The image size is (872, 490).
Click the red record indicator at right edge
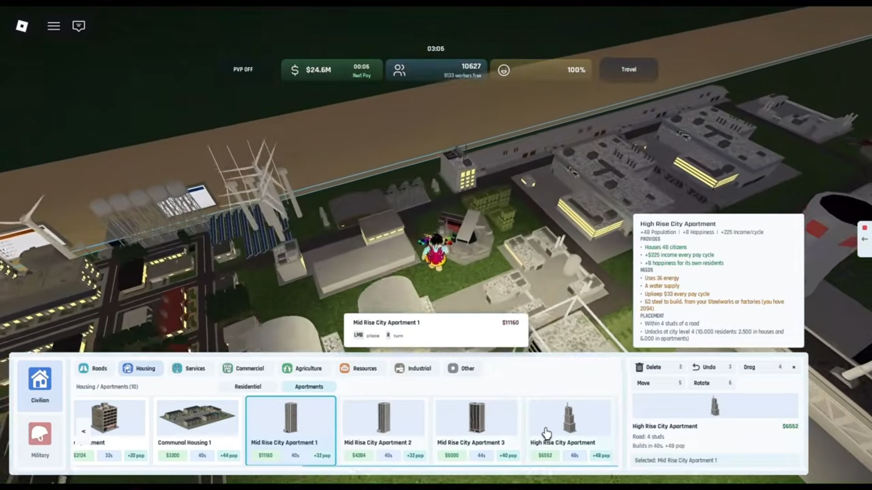click(x=864, y=228)
